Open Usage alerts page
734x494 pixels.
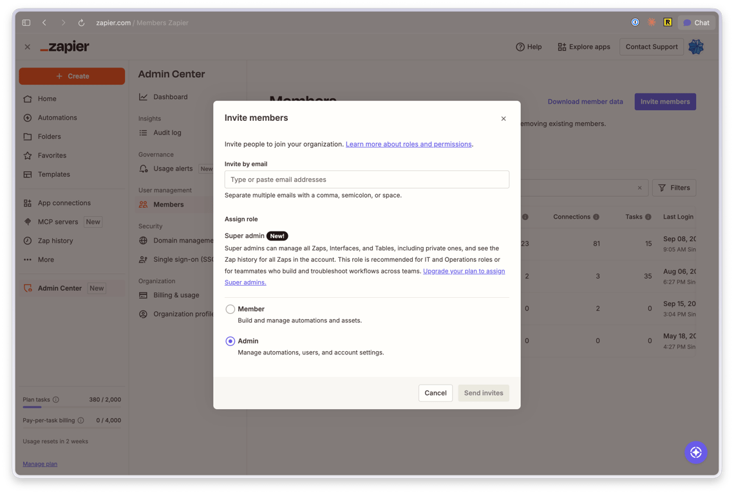click(173, 169)
